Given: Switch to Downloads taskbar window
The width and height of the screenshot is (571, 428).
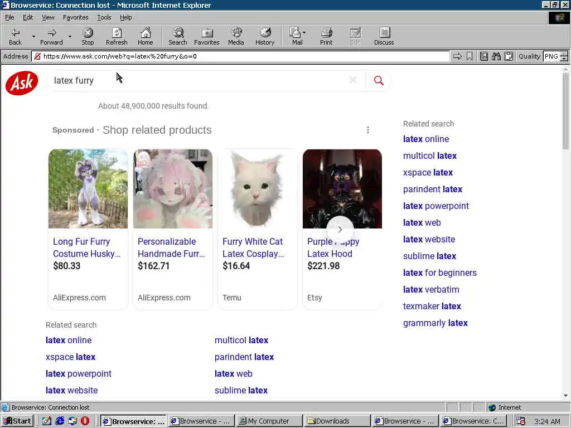Looking at the screenshot, I should point(337,421).
